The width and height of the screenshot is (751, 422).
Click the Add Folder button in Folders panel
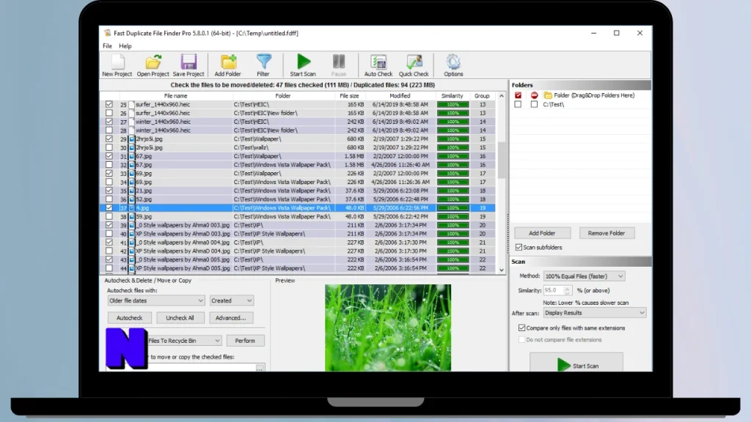(542, 233)
